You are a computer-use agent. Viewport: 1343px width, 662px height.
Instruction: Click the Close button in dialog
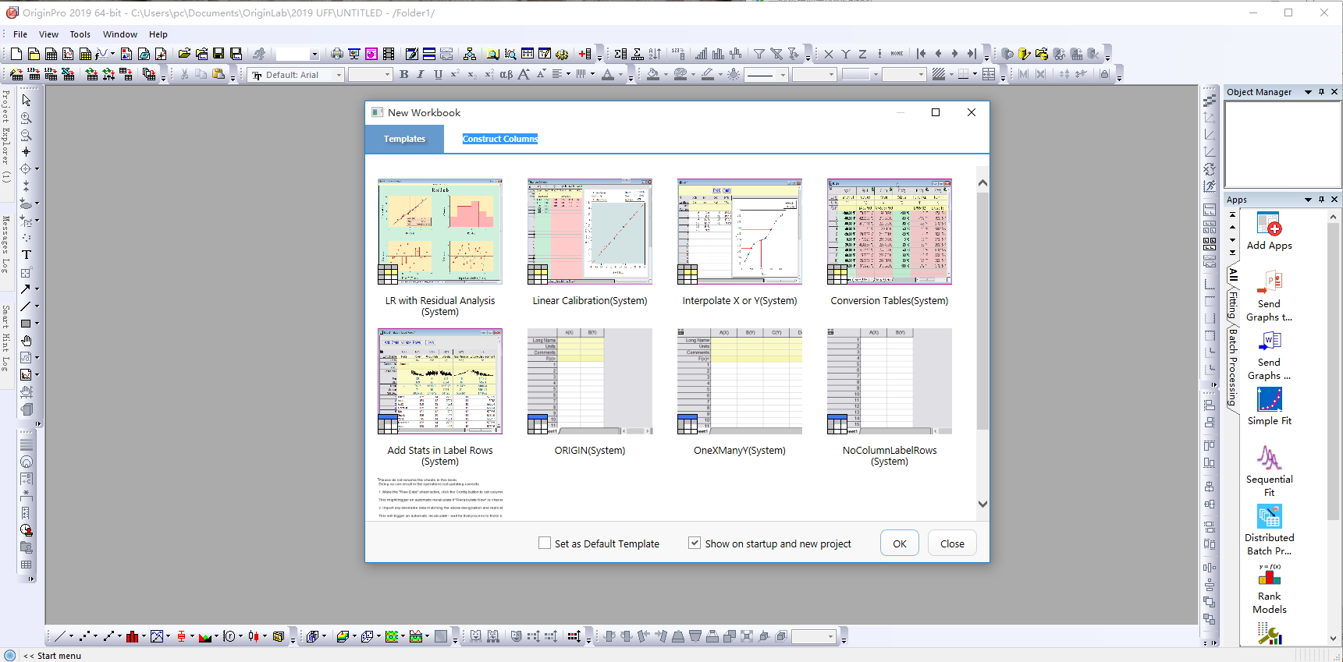pyautogui.click(x=952, y=543)
